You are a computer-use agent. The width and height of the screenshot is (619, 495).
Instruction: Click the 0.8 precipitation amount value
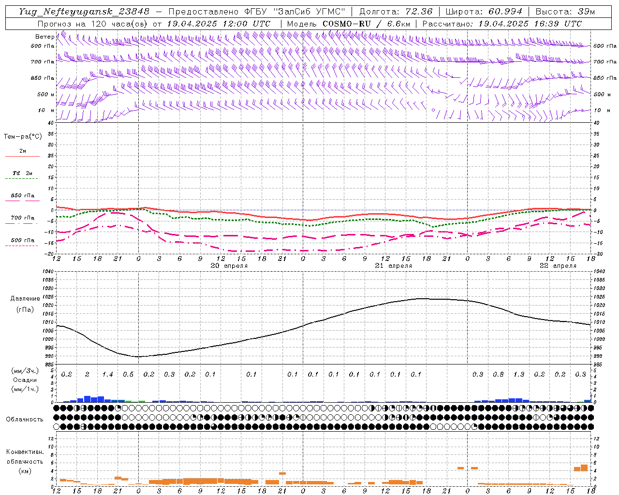(x=498, y=375)
